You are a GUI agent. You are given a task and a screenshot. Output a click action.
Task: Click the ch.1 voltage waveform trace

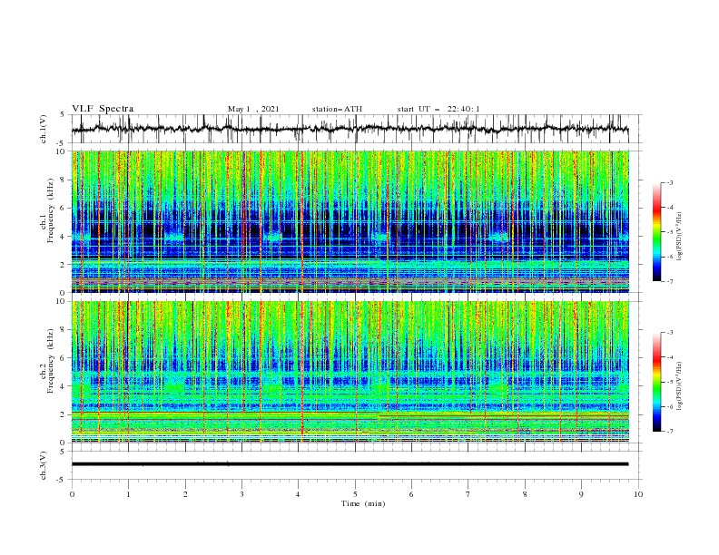350,129
